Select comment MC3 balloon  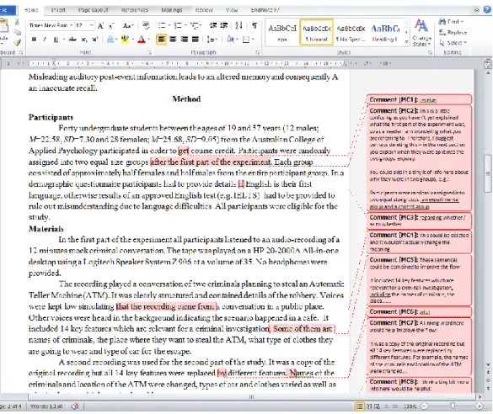click(x=419, y=220)
